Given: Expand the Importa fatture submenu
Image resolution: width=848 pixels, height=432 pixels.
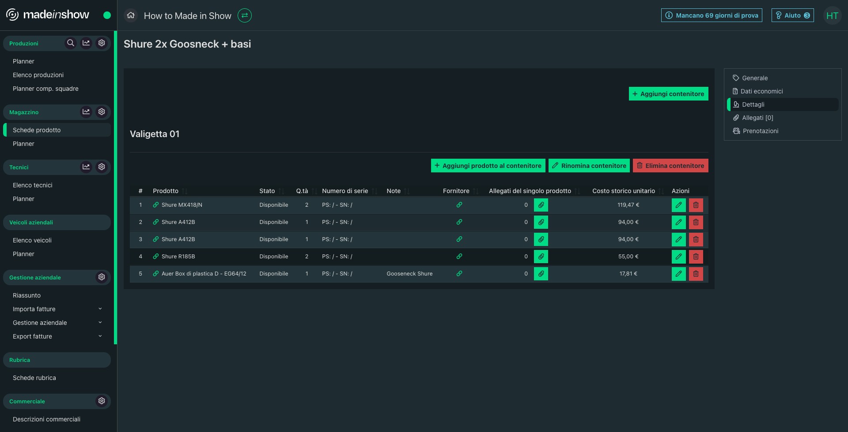Looking at the screenshot, I should tap(57, 309).
